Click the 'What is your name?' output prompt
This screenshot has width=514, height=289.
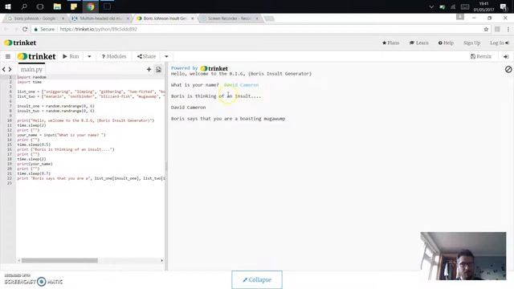pyautogui.click(x=194, y=85)
